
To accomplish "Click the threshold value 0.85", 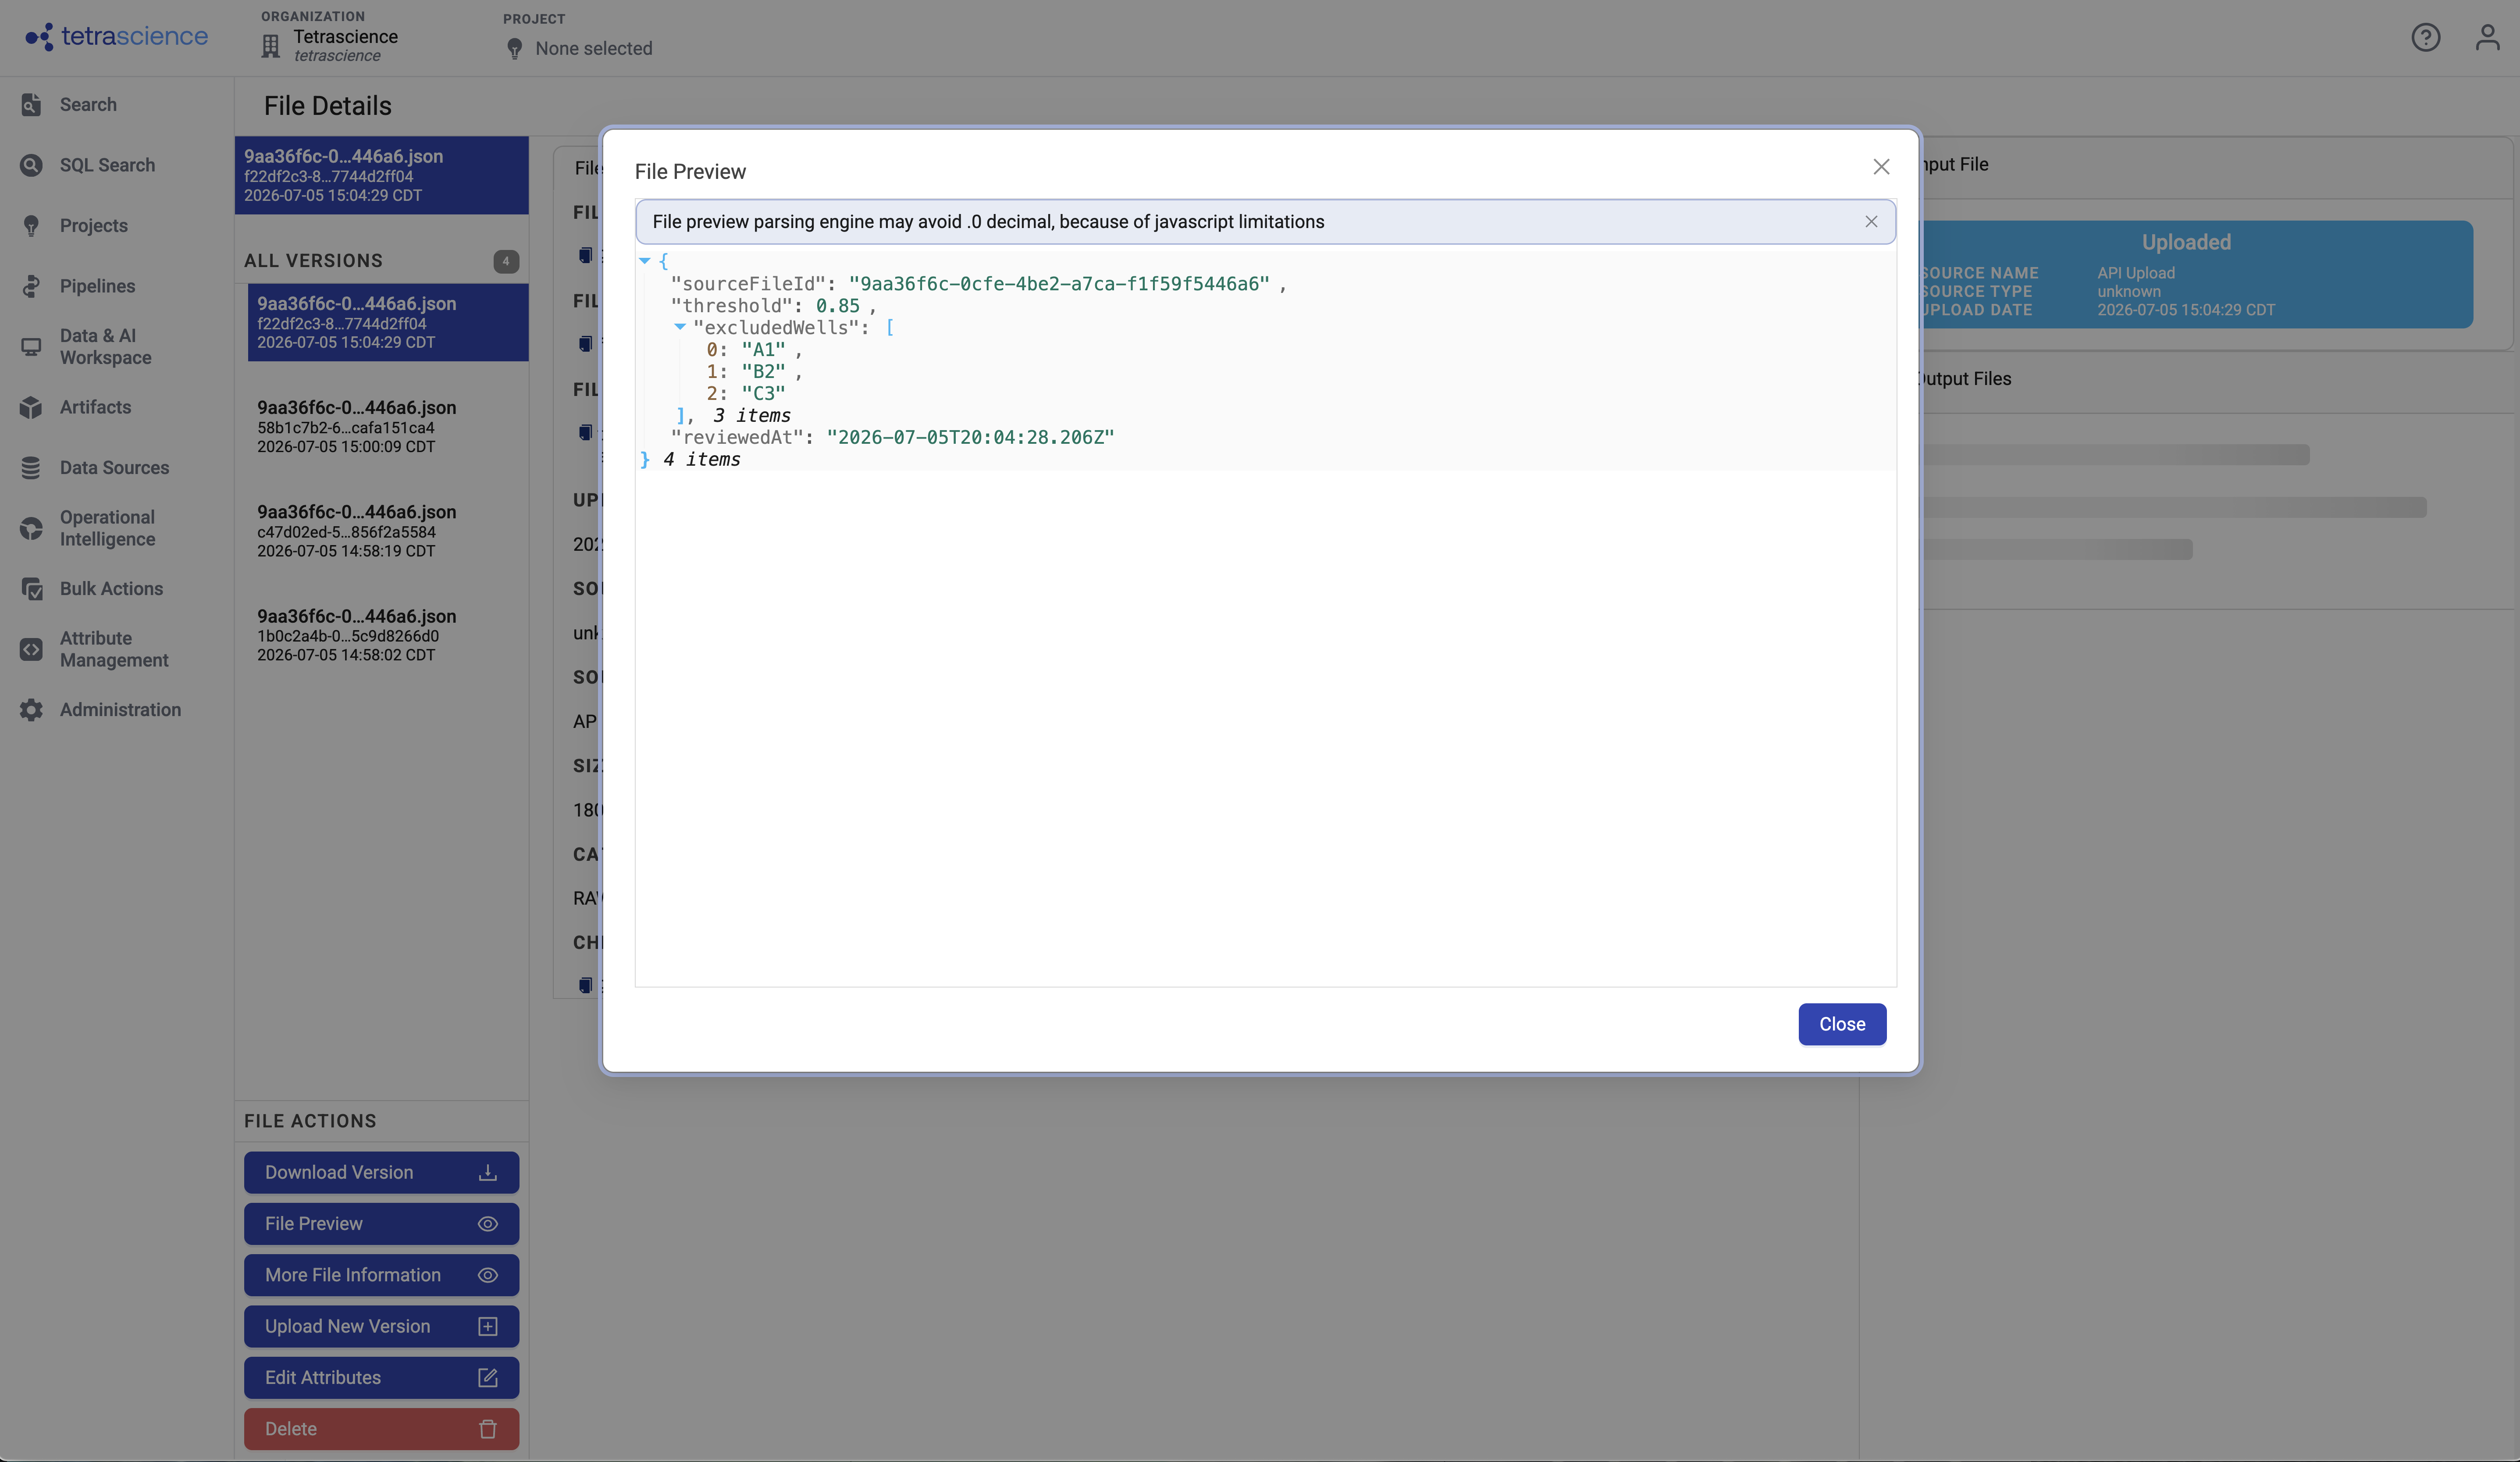I will pyautogui.click(x=837, y=306).
